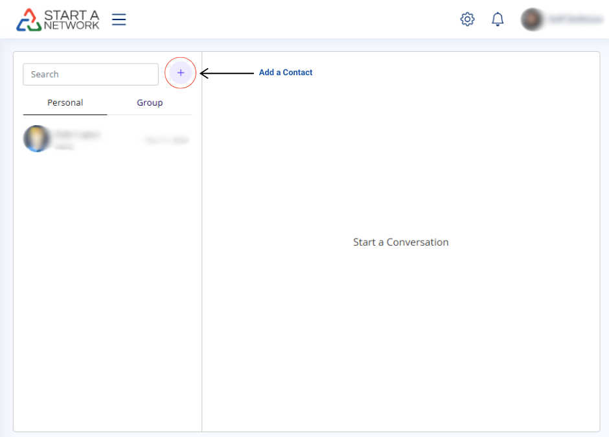Image resolution: width=609 pixels, height=437 pixels.
Task: Open the user profile avatar in header
Action: pos(532,19)
